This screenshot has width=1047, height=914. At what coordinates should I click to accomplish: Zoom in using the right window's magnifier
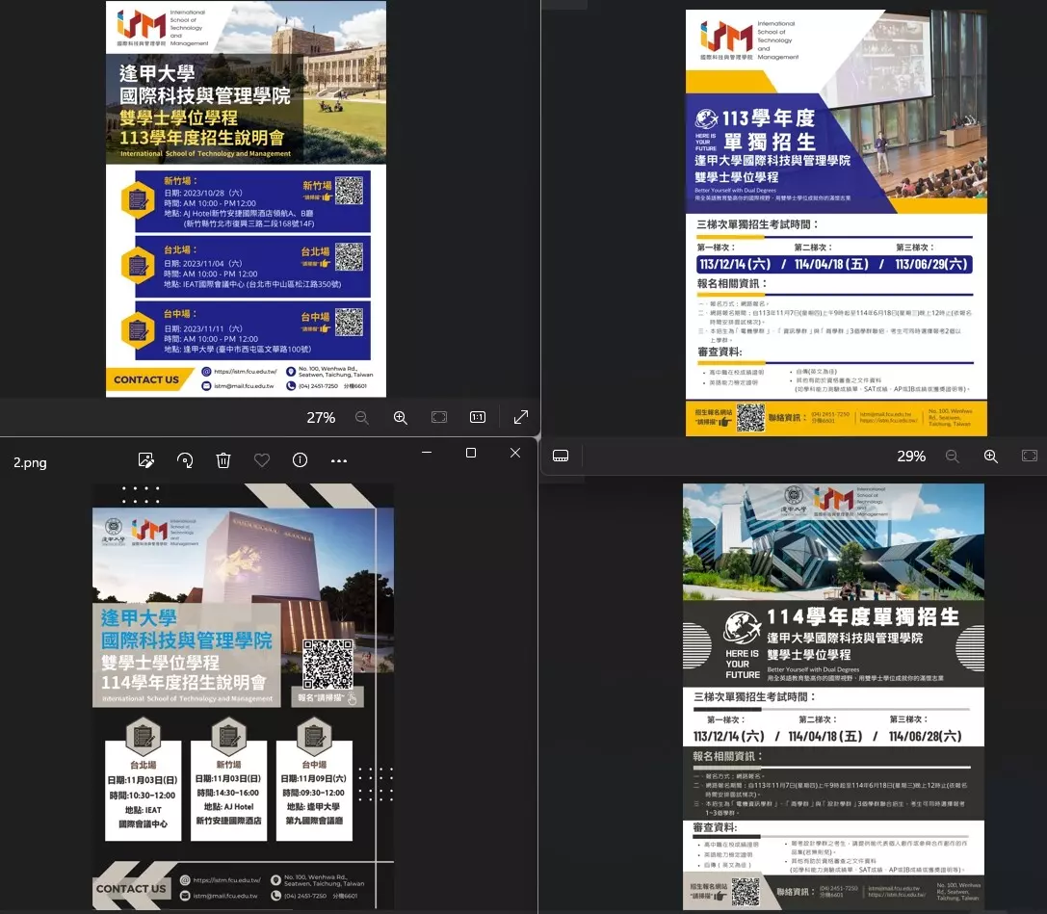[x=990, y=456]
